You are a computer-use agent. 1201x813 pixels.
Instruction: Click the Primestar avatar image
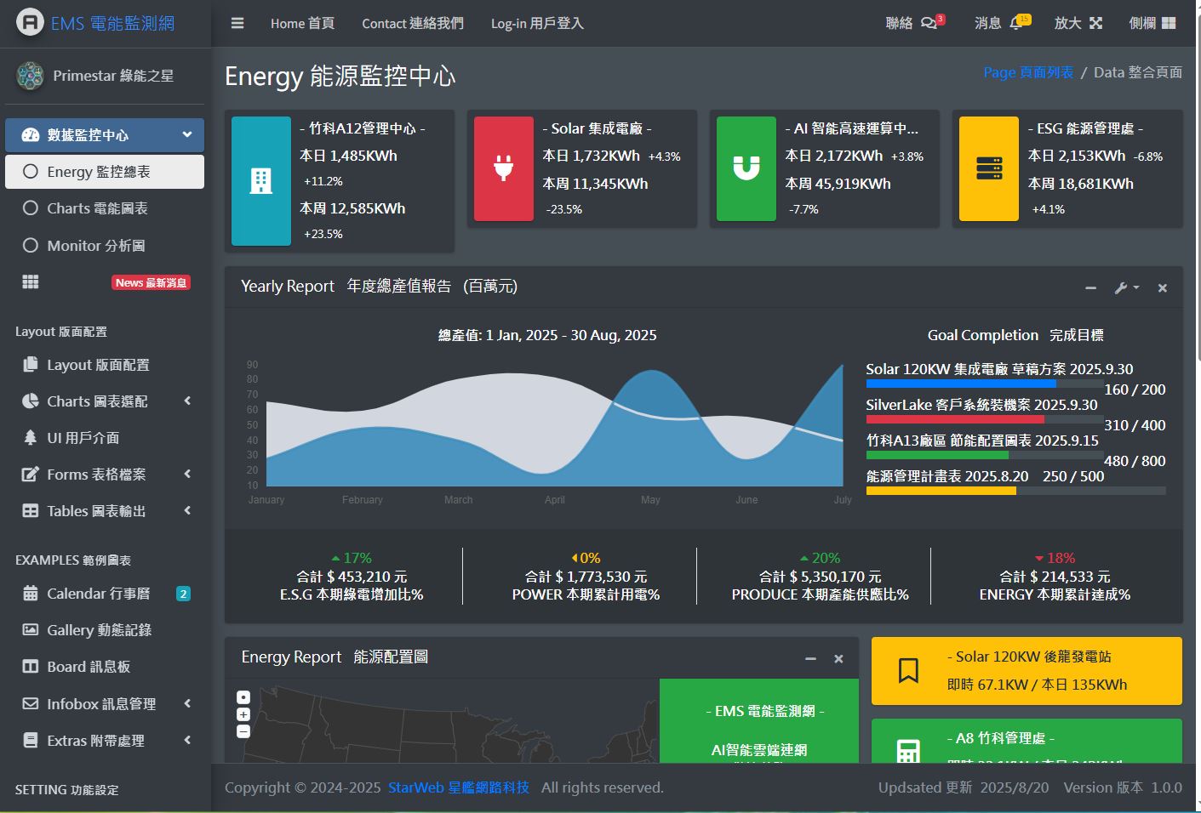pos(30,76)
